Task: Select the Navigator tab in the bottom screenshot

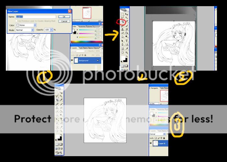Action: [154, 88]
